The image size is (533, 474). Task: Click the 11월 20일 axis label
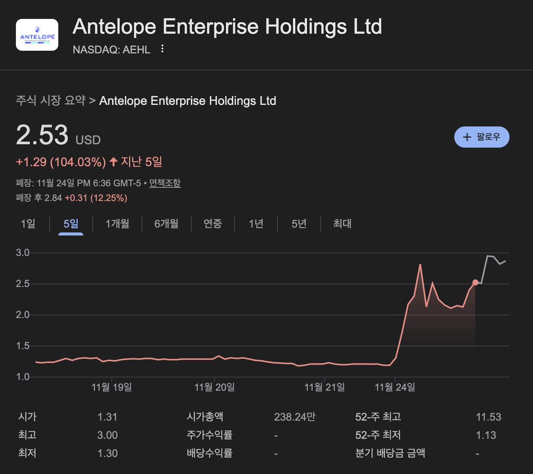point(215,387)
